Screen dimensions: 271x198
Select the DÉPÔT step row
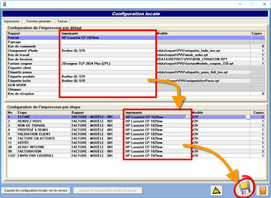tap(136, 143)
